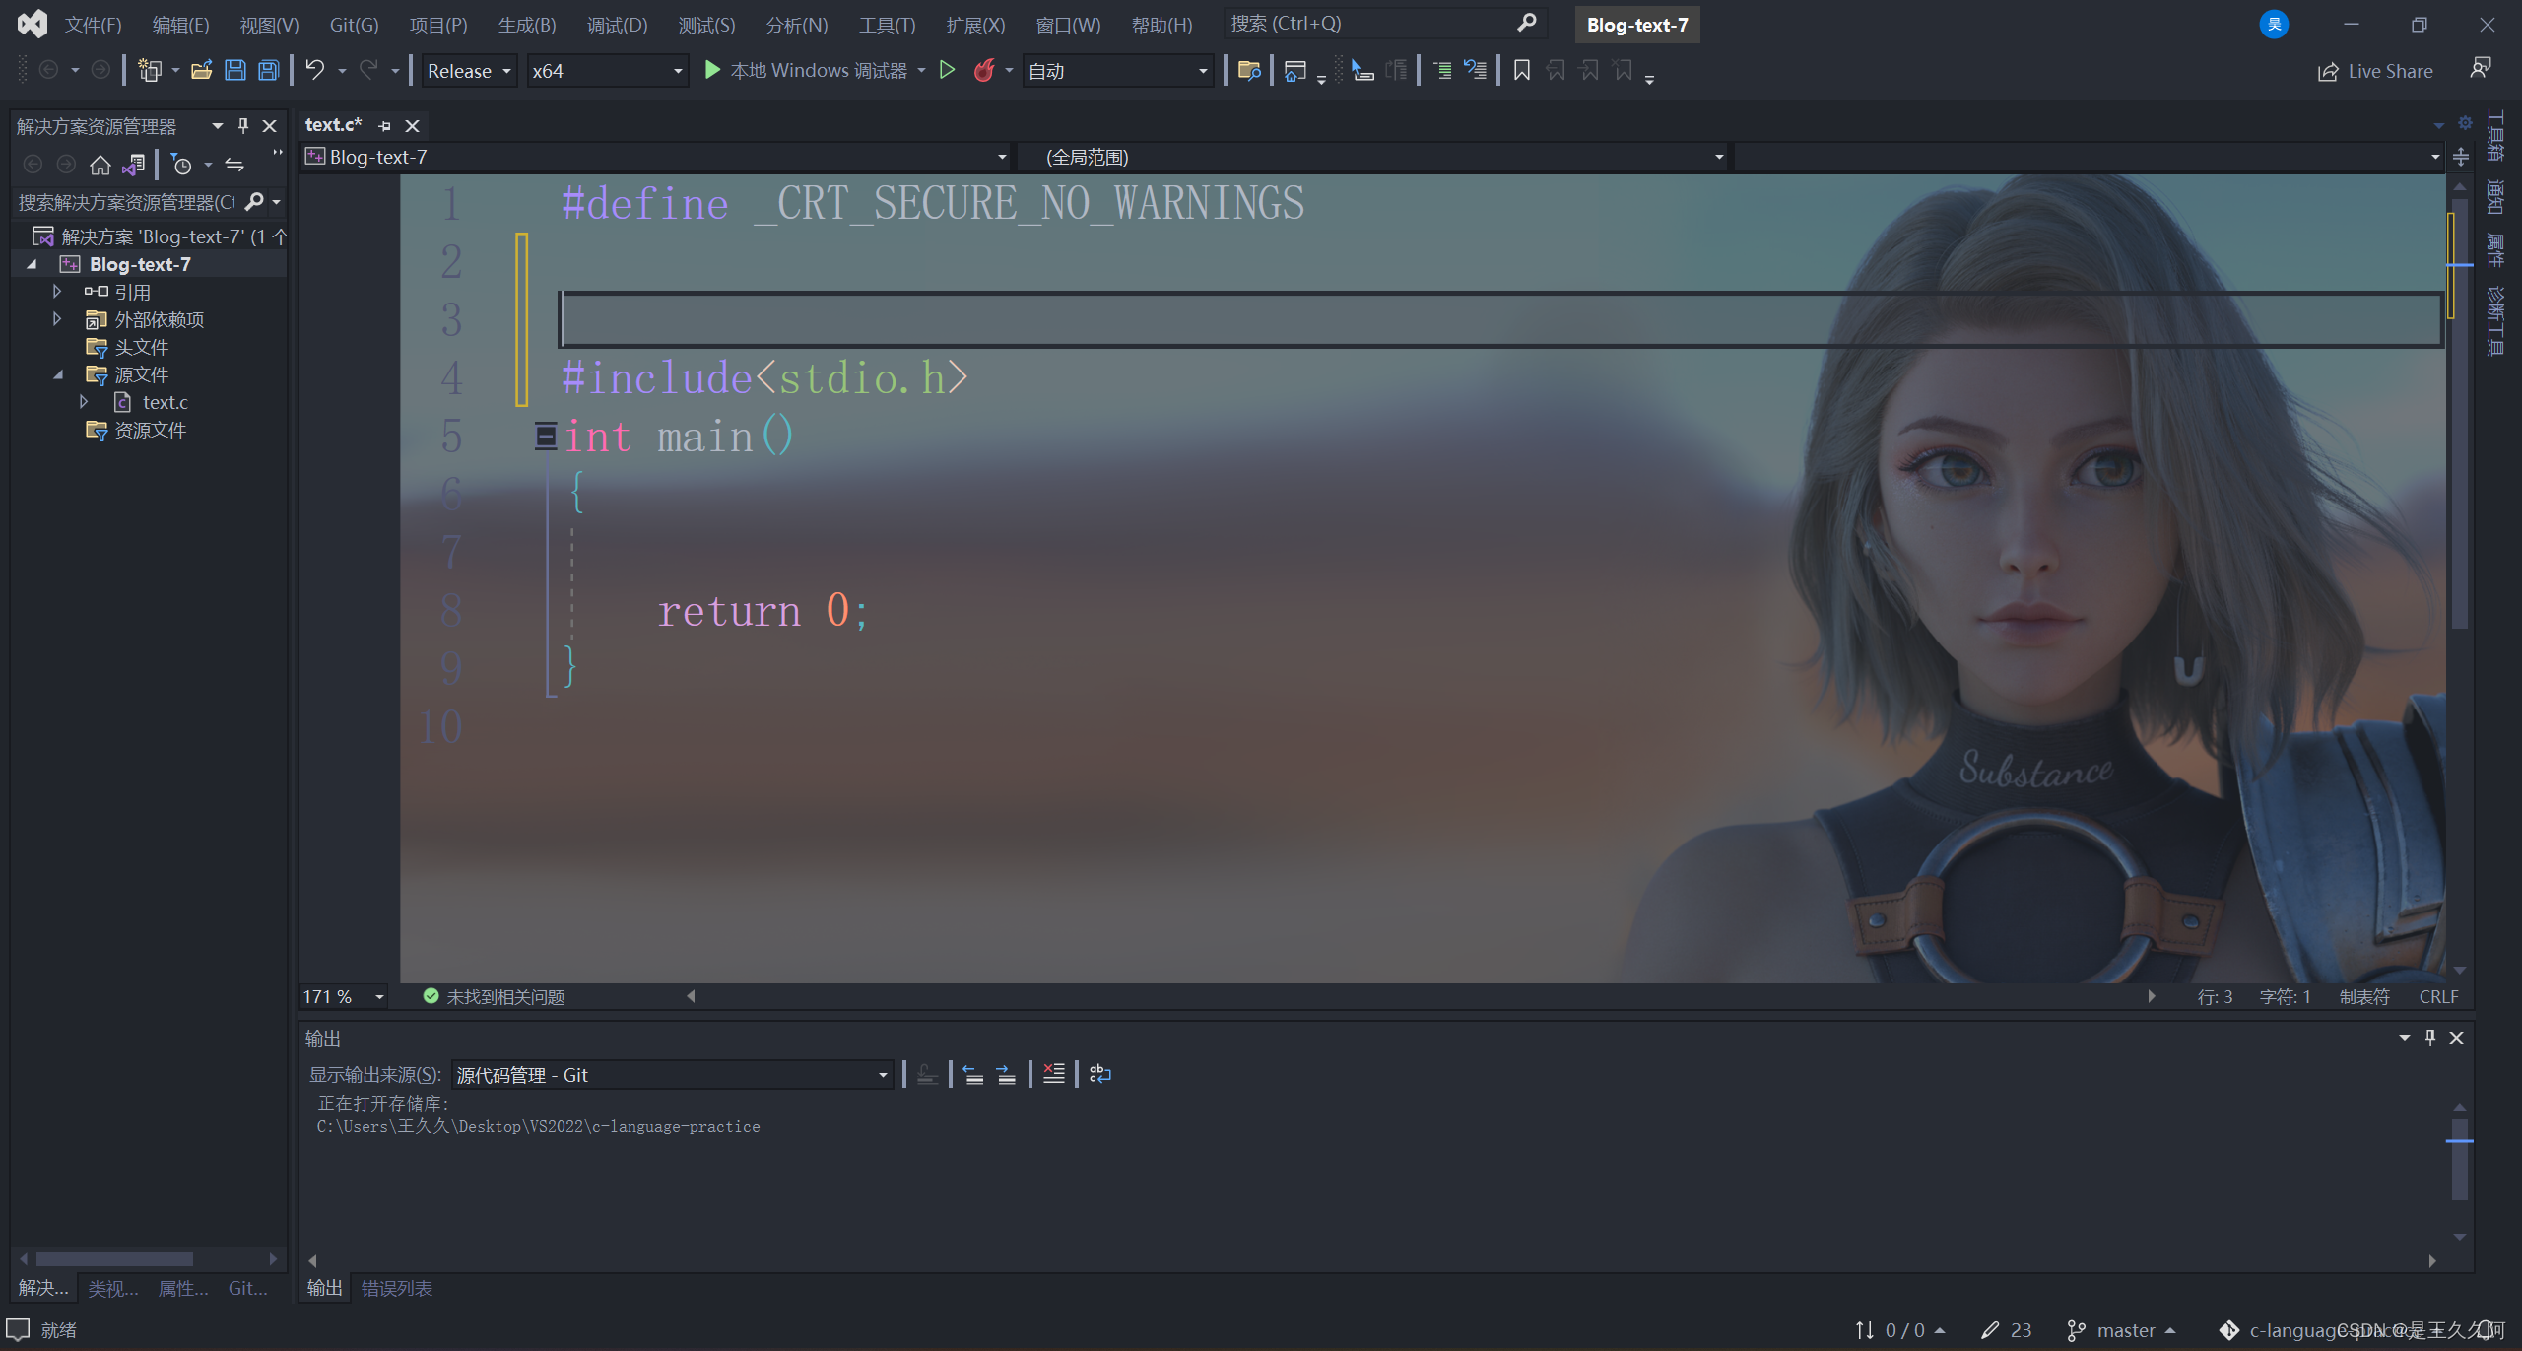This screenshot has width=2522, height=1351.
Task: Click the Live Share button
Action: 2375,71
